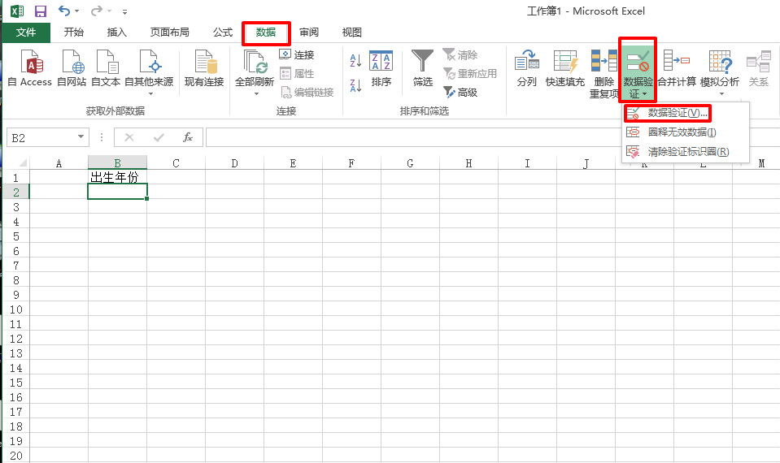Expand the 自其他来源 dropdown

149,93
